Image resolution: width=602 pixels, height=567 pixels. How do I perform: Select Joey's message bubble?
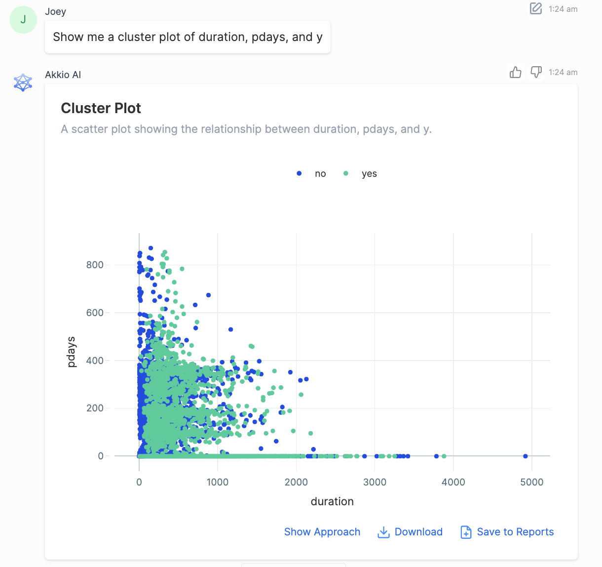[188, 37]
